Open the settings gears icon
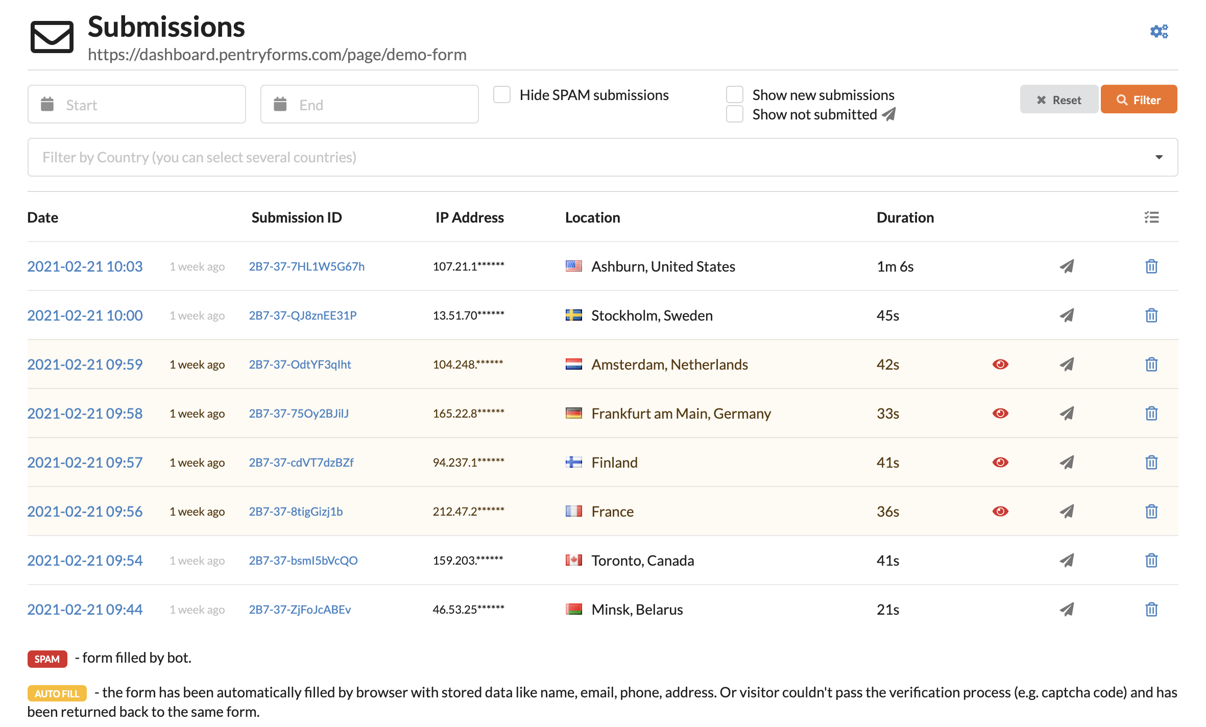 [1159, 32]
